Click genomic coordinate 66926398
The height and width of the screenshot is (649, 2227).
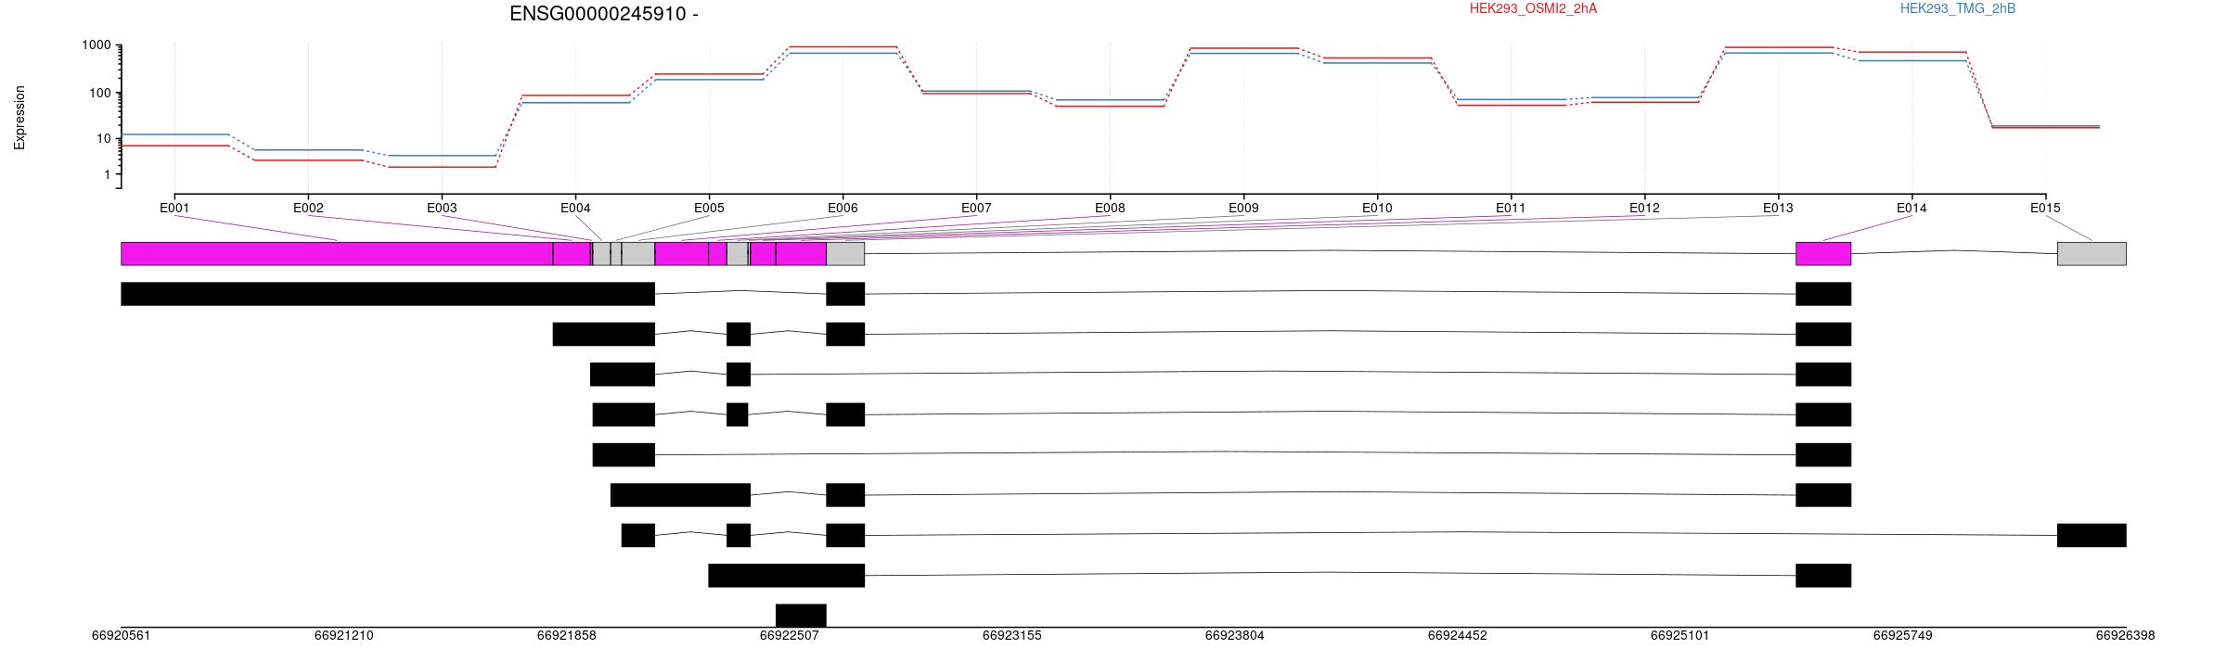click(x=2125, y=635)
